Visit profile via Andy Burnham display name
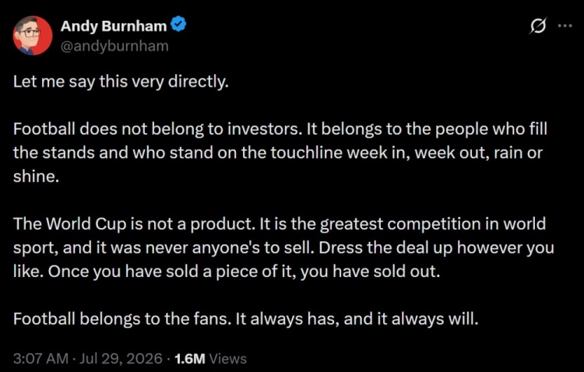Image resolution: width=584 pixels, height=372 pixels. 114,26
